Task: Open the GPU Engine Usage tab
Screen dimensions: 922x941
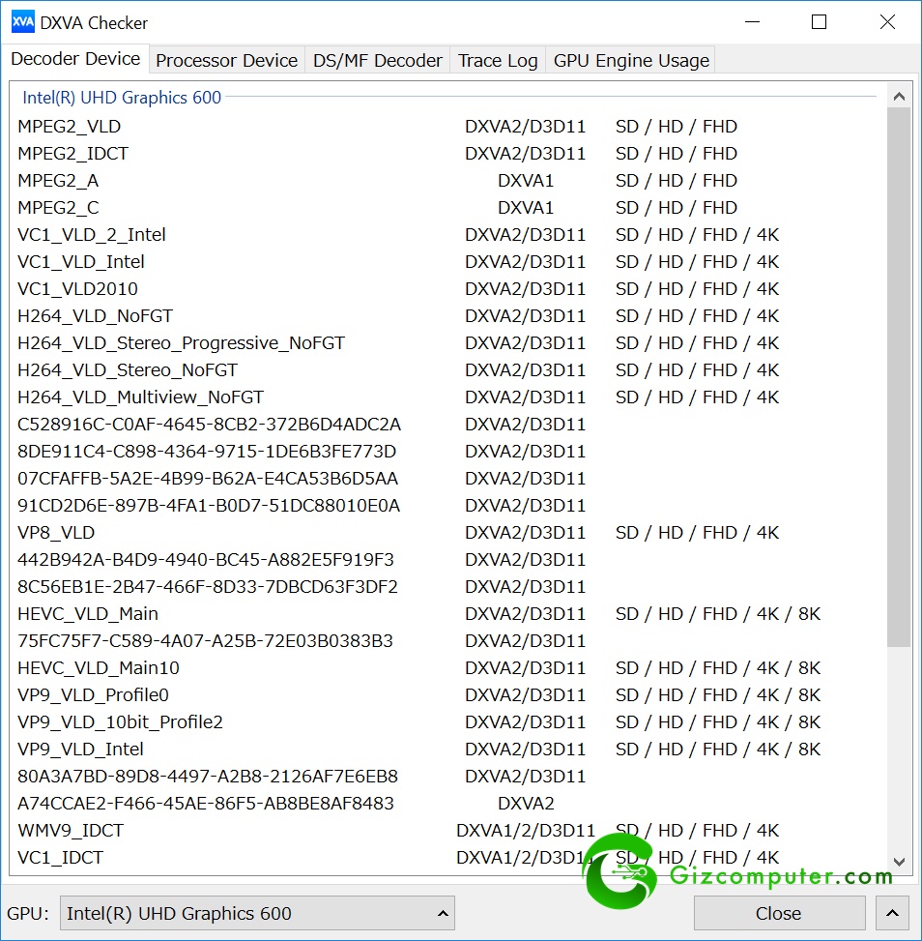Action: point(631,60)
